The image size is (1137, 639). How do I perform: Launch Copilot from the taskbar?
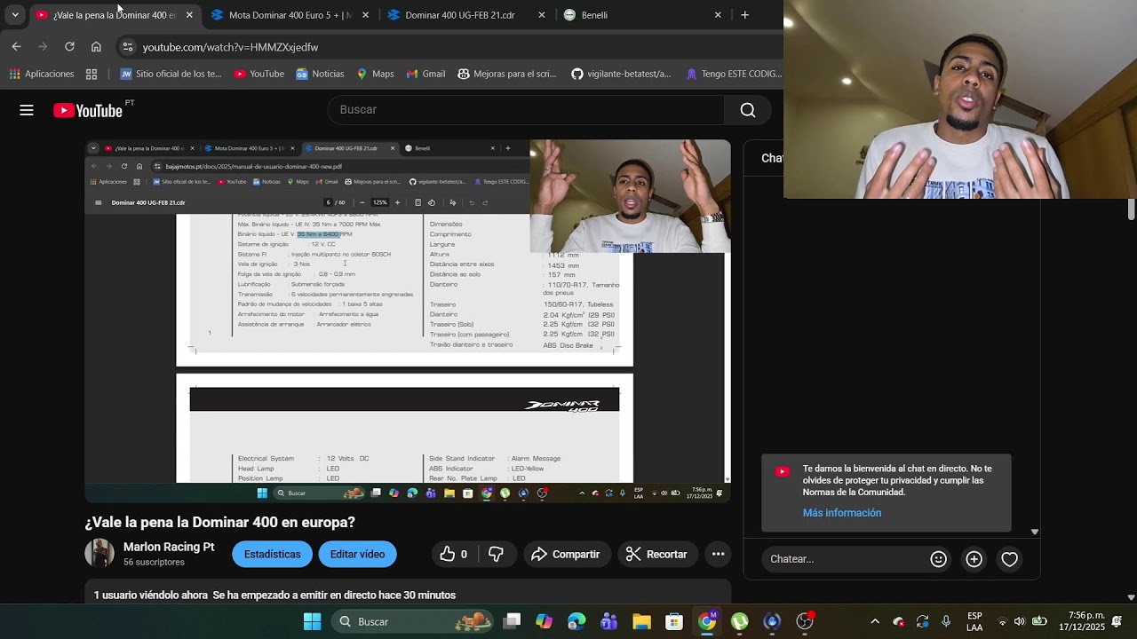pyautogui.click(x=544, y=621)
